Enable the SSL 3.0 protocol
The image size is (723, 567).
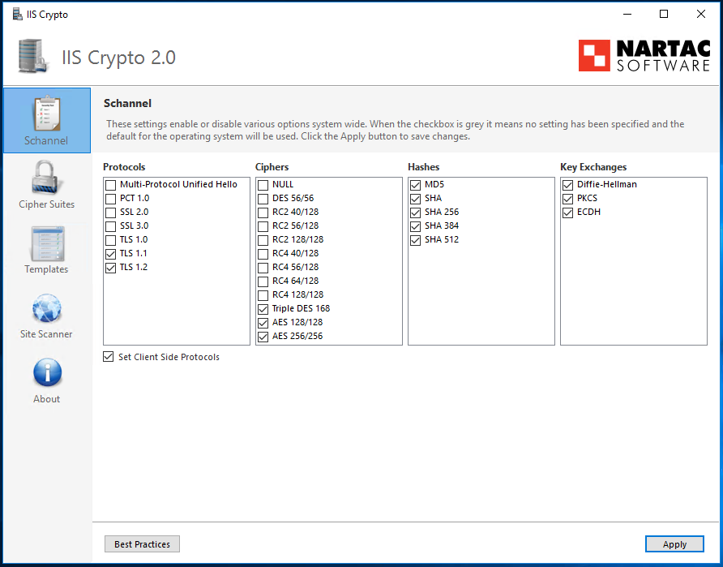click(111, 226)
